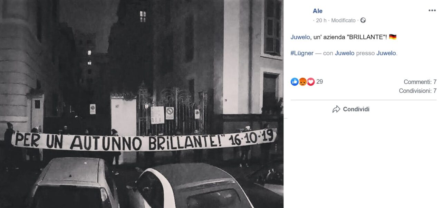Open the three-dot post options menu
442x208 pixels.
[432, 10]
